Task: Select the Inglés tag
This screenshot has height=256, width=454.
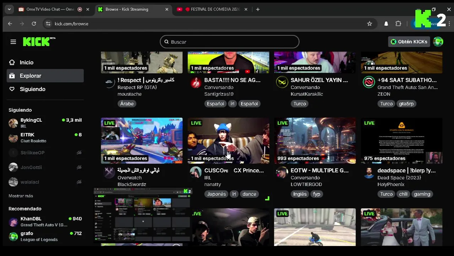Action: pos(300,194)
